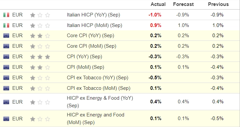Click -0.5% actual value for CPI ex Tobacco (YoY)
The height and width of the screenshot is (127, 240).
[155, 78]
